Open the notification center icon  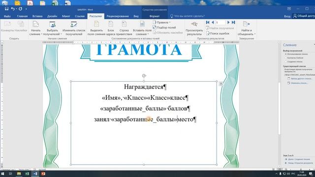[311, 174]
